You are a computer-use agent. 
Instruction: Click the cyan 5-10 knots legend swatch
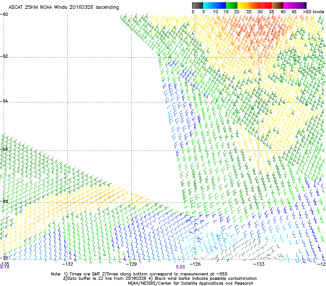point(209,5)
